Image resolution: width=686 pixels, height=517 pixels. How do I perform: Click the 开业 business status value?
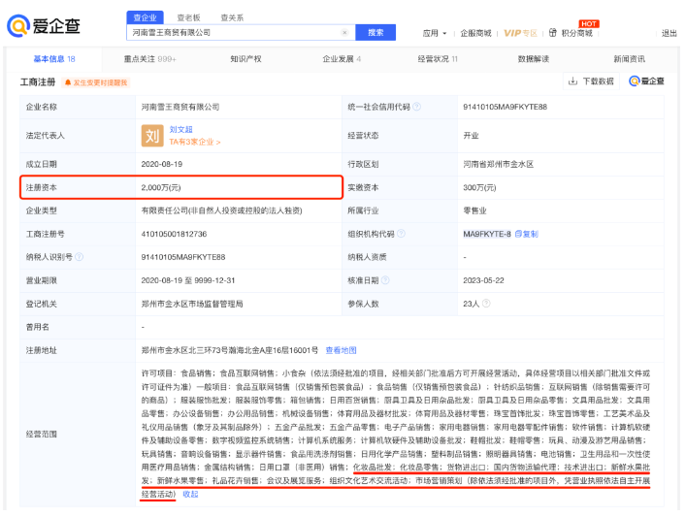click(471, 136)
